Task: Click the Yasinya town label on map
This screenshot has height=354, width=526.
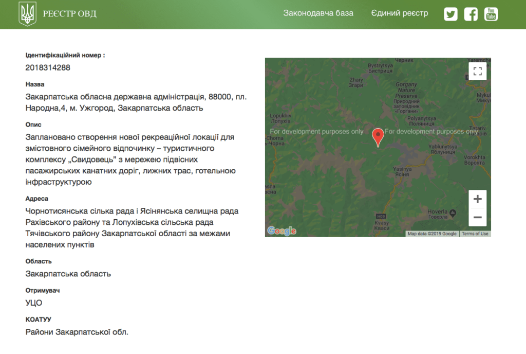Action: click(x=402, y=172)
